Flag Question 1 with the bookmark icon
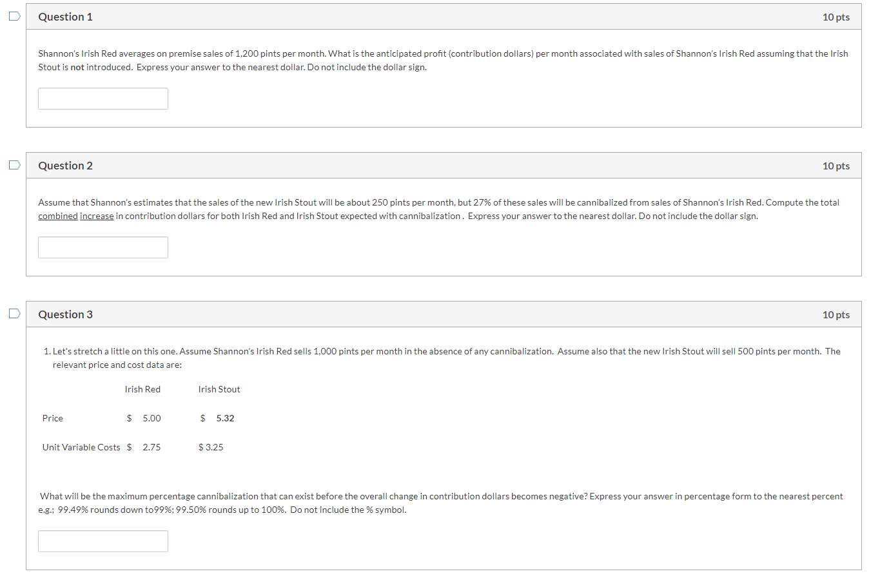Screen dimensions: 871x585 (14, 16)
